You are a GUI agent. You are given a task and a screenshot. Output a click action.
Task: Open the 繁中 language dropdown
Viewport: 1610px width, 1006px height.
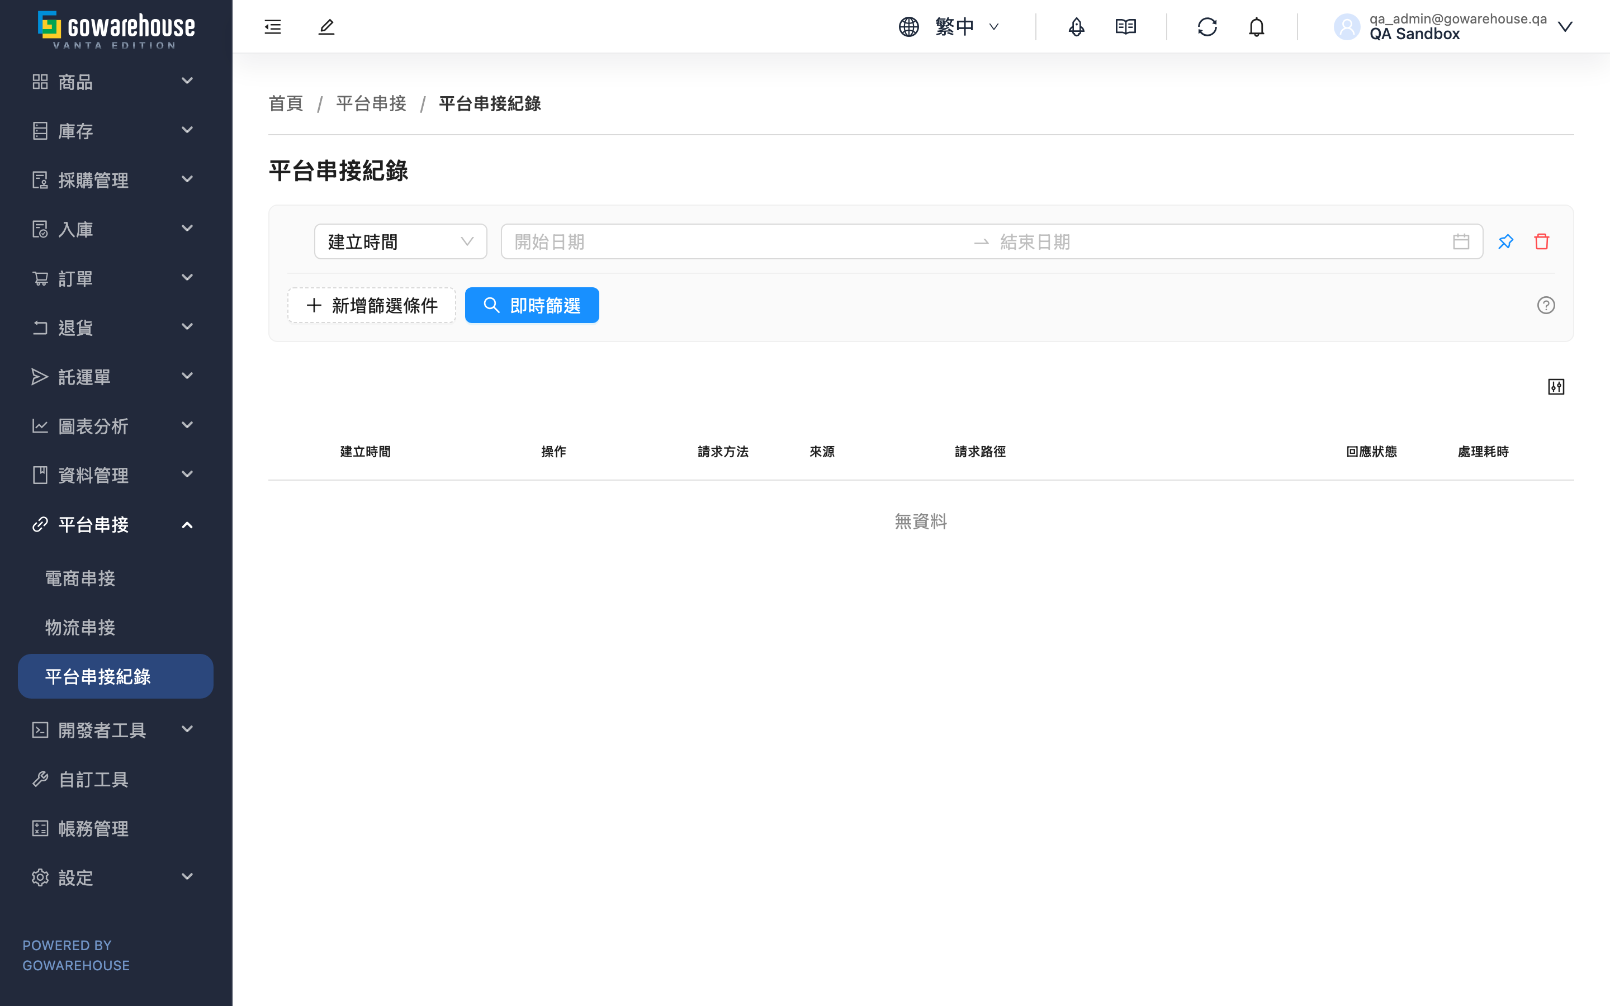pyautogui.click(x=967, y=27)
